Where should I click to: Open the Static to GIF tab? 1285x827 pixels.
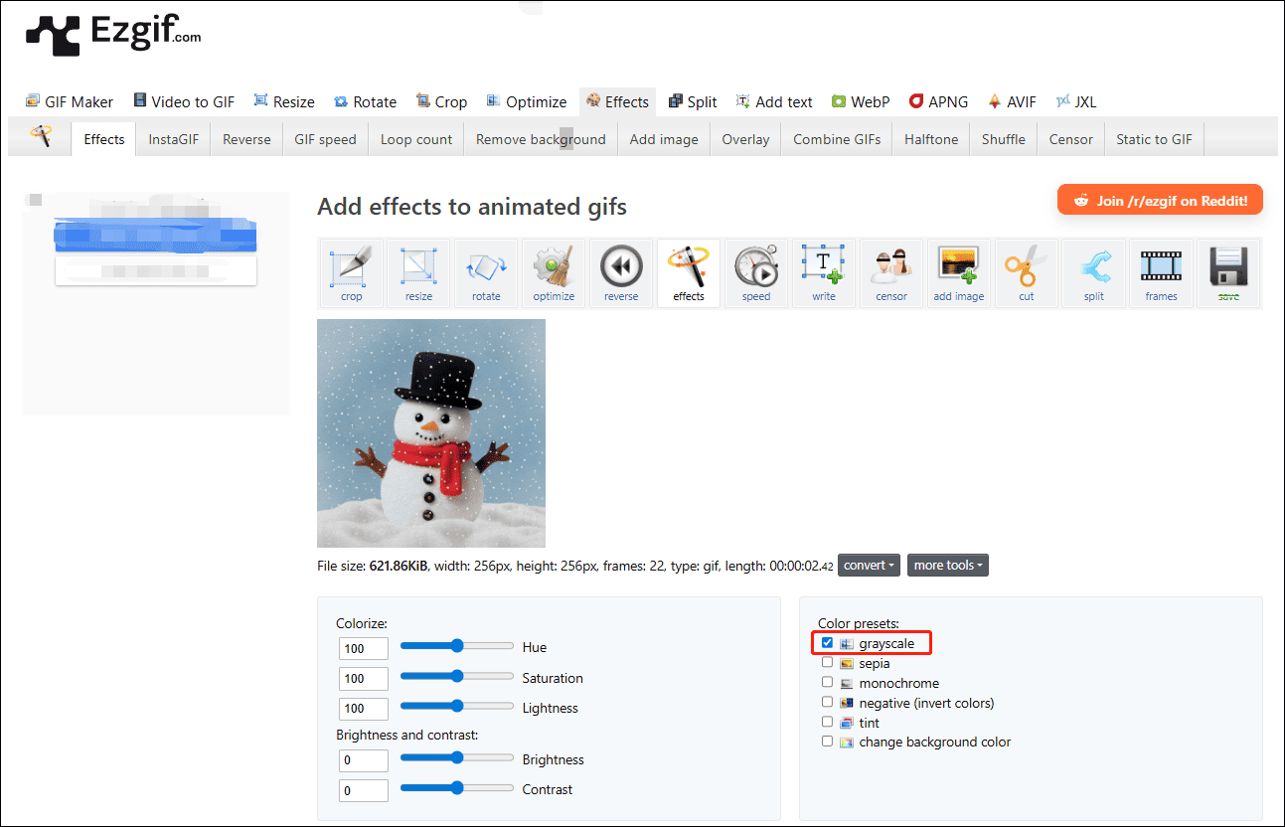(1154, 139)
